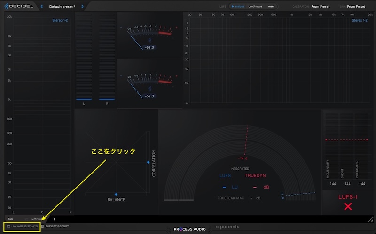Click the resize grip in bottom-right corner

click(371, 219)
